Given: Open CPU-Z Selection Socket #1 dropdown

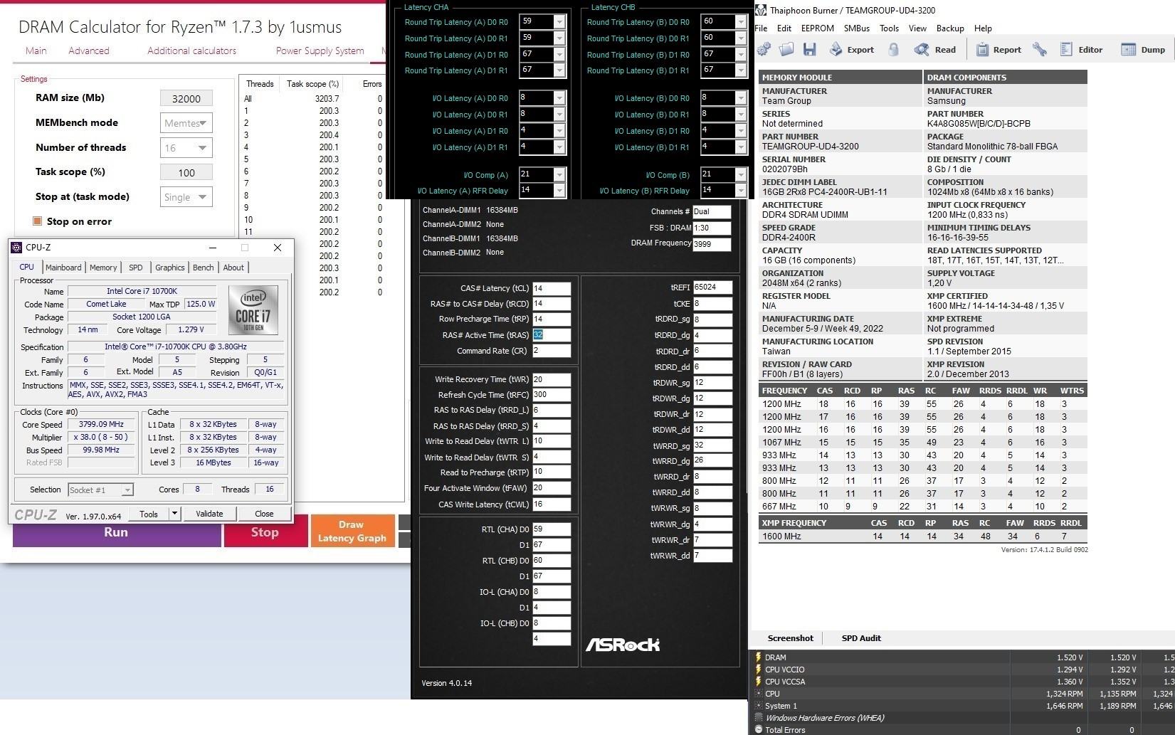Looking at the screenshot, I should point(100,490).
